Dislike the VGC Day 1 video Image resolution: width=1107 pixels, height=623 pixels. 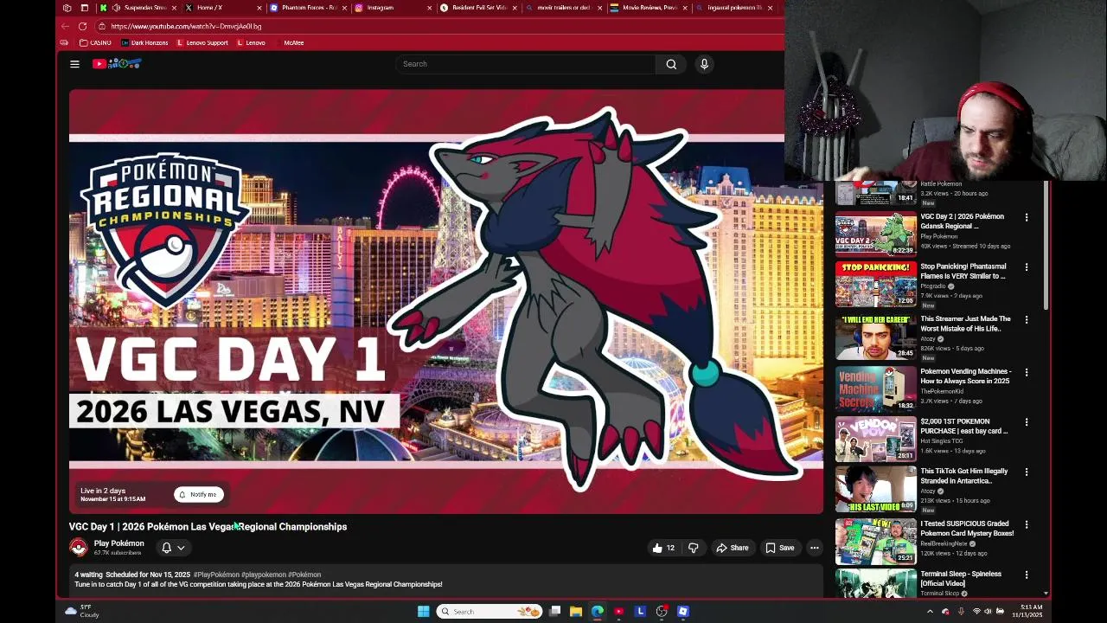pyautogui.click(x=693, y=548)
